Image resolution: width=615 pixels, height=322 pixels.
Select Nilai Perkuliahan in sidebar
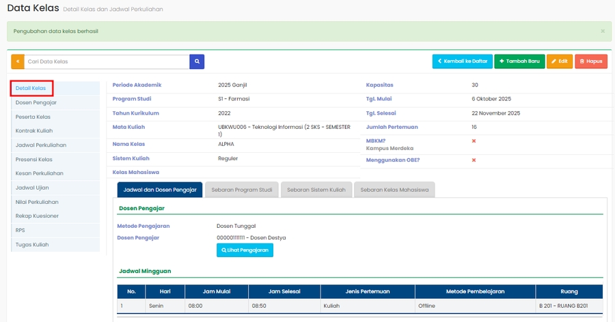point(37,202)
